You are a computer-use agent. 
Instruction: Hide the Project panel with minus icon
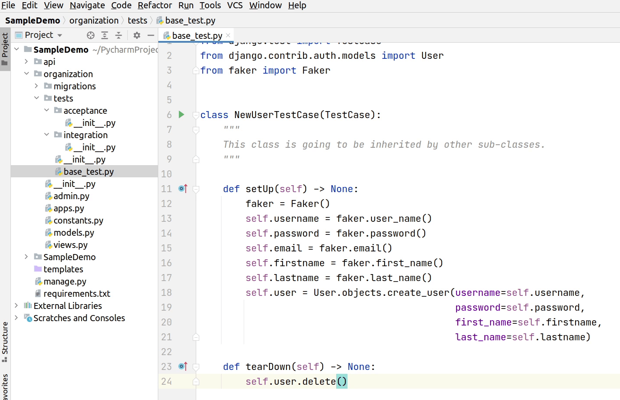(x=151, y=35)
